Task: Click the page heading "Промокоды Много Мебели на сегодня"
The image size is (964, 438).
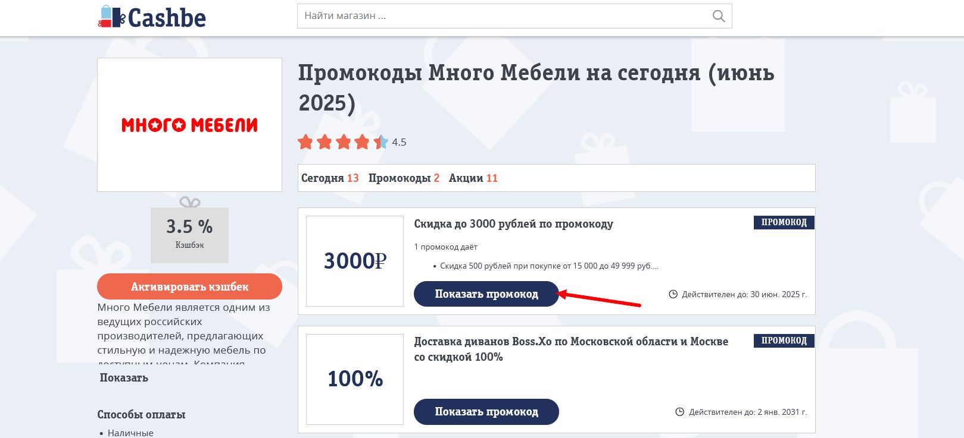Action: click(x=536, y=88)
